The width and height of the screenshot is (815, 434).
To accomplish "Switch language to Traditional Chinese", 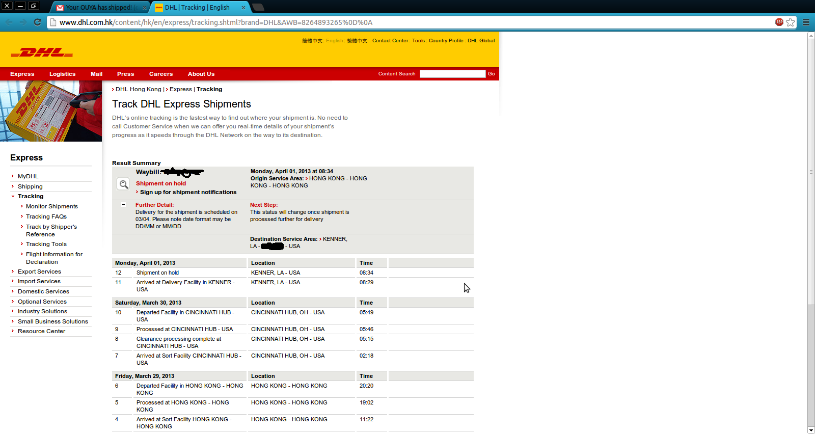I will click(357, 41).
